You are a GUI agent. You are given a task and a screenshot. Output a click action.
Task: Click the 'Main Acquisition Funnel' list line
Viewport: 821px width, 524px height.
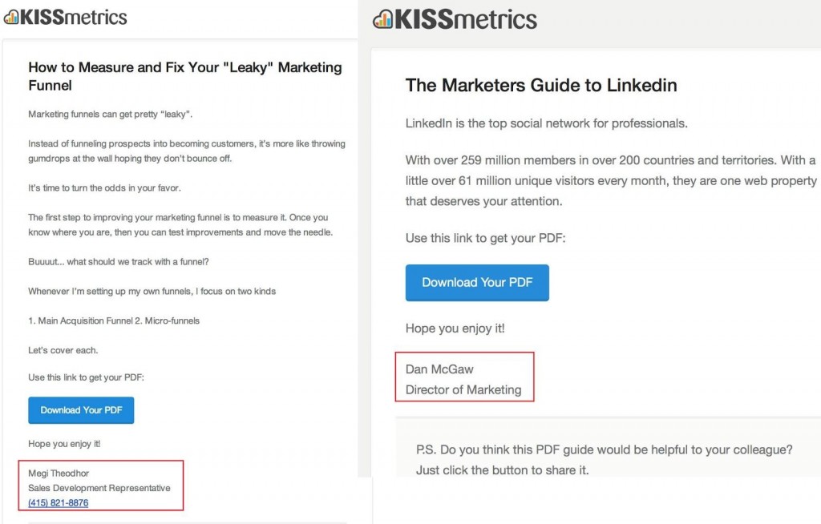(114, 321)
